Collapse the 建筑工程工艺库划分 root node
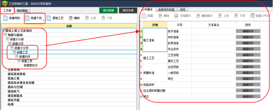Image resolution: width=273 pixels, height=110 pixels. (x=3, y=30)
